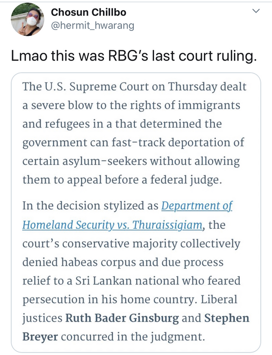The image size is (272, 355).
Task: Click the sunglasses in the profile photo
Action: 33,15
